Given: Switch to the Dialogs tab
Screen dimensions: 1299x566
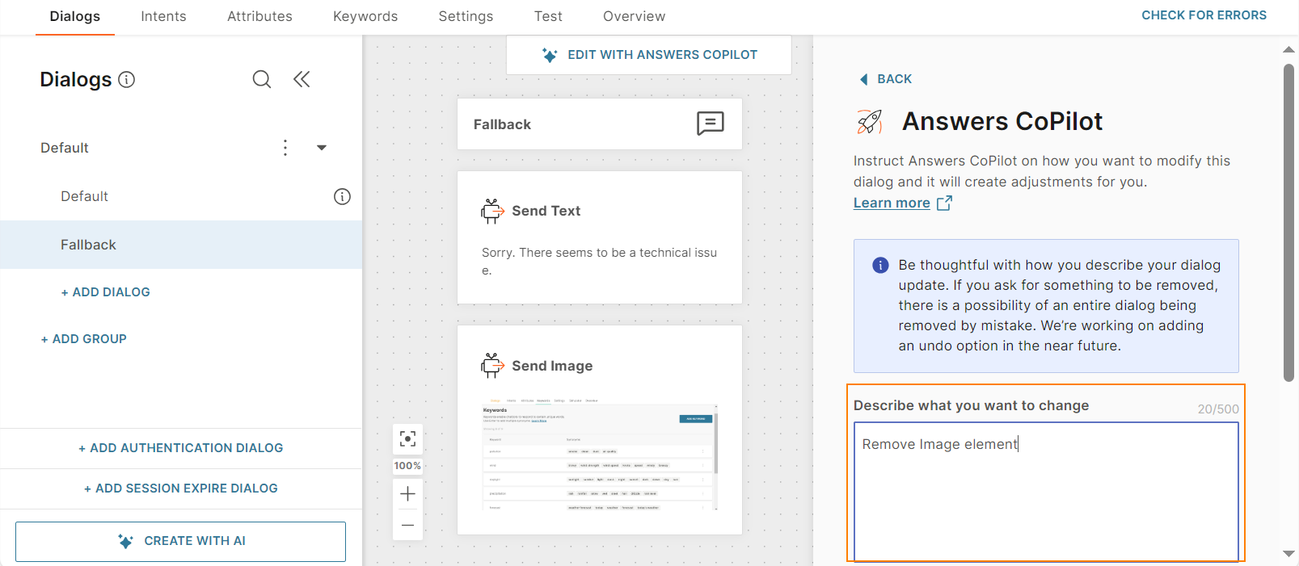Looking at the screenshot, I should click(75, 16).
